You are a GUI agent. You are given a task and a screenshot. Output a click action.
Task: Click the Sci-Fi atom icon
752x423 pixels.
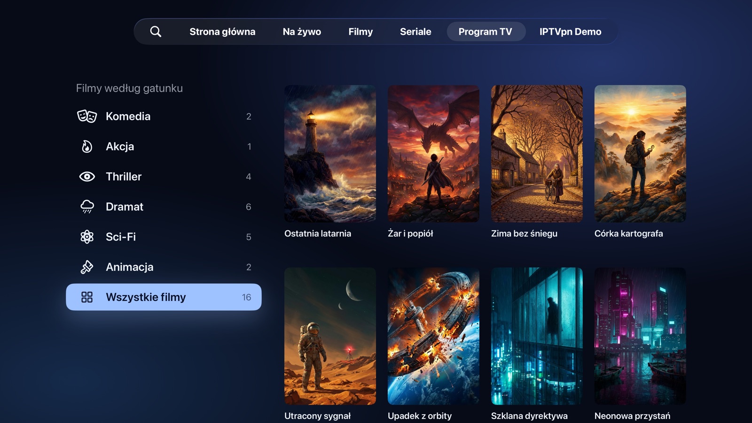(87, 236)
